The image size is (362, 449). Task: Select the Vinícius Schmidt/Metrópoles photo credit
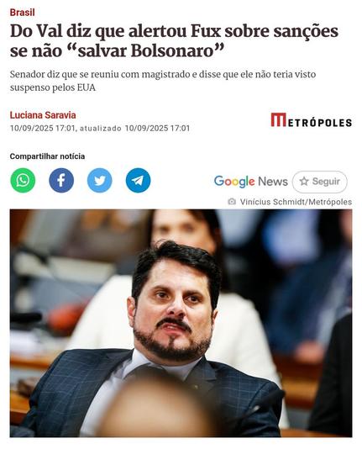tap(296, 202)
